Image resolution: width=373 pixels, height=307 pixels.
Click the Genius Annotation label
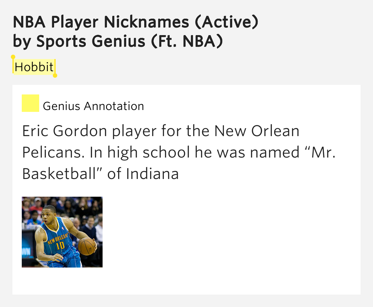93,106
